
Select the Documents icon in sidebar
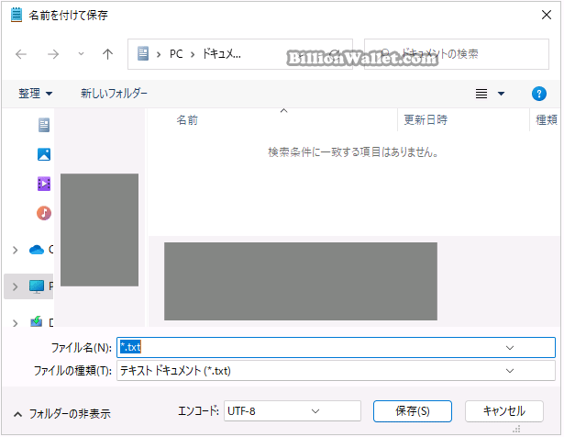pos(44,125)
